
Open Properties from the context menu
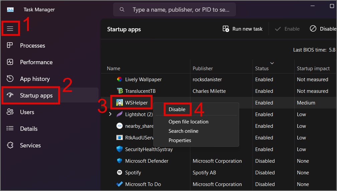180,140
